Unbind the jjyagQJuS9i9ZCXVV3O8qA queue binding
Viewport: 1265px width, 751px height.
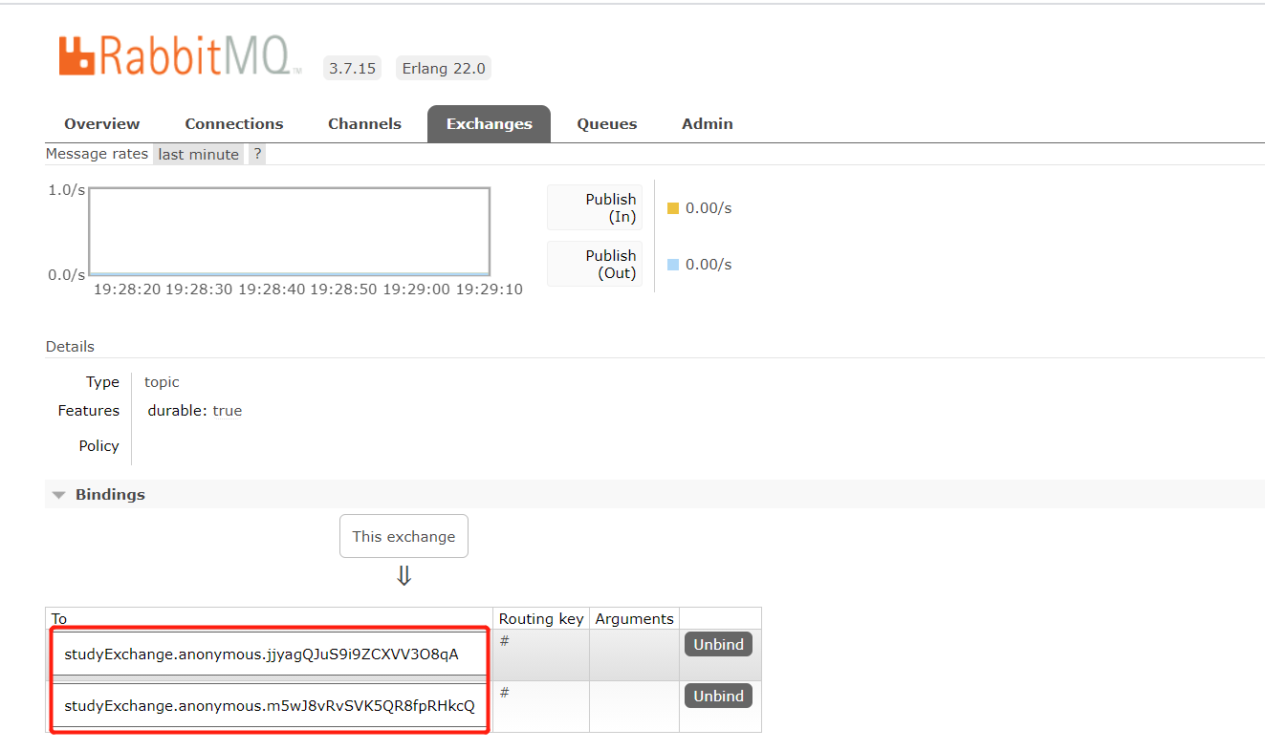(x=718, y=644)
